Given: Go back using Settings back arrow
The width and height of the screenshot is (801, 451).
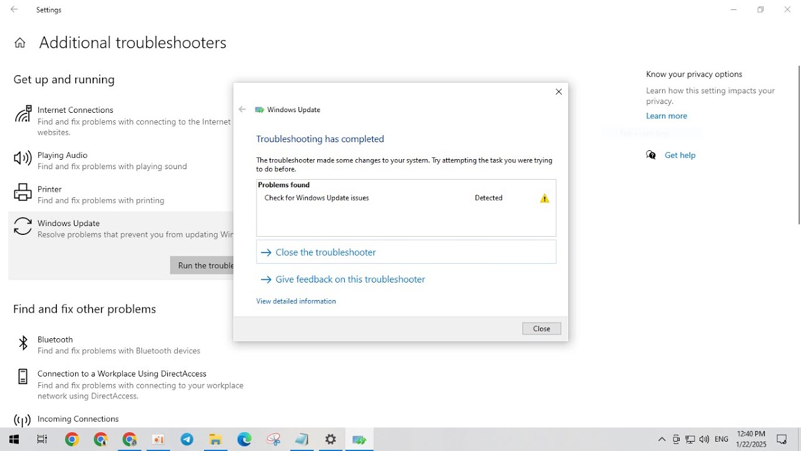Looking at the screenshot, I should pyautogui.click(x=14, y=10).
